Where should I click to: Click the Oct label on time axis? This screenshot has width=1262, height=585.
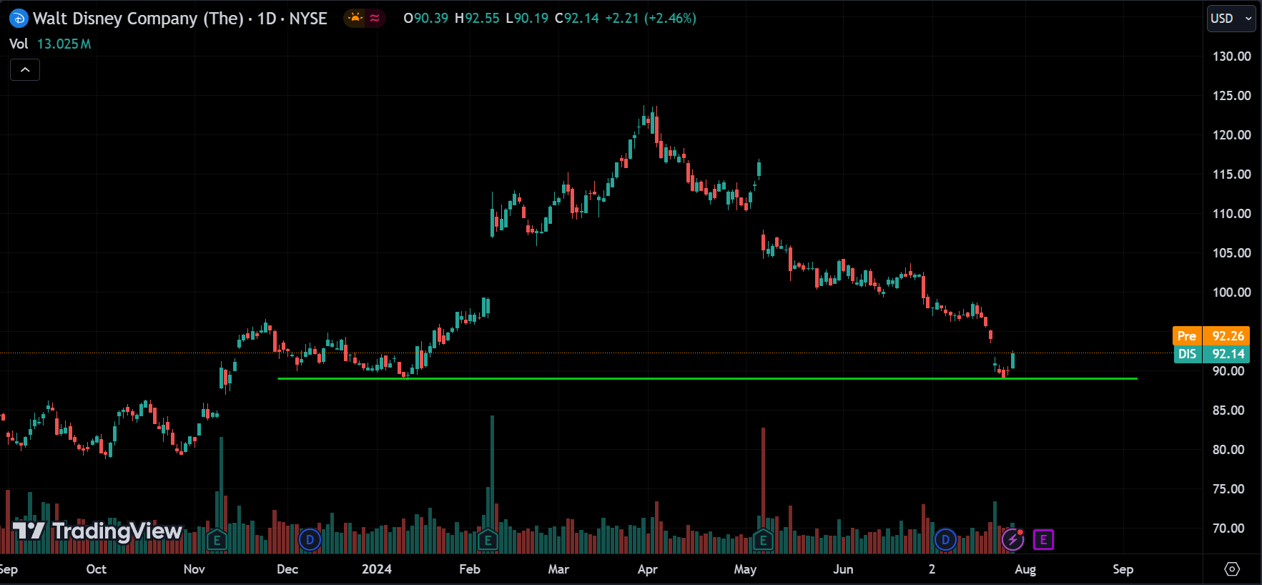[96, 569]
